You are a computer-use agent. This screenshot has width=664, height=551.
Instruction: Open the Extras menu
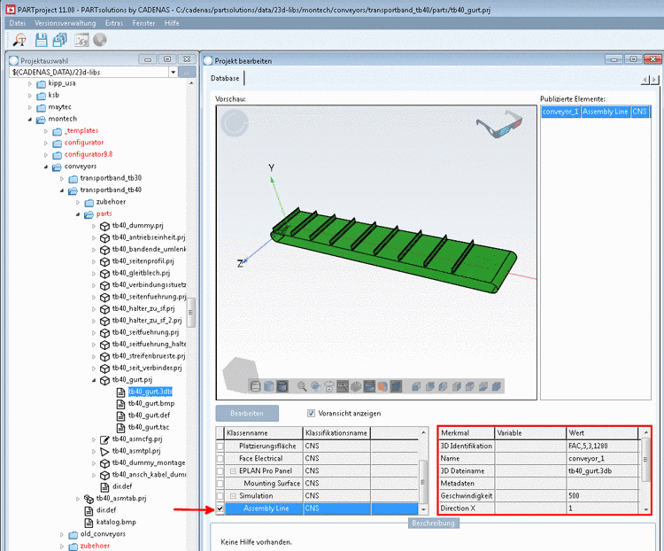(x=114, y=23)
